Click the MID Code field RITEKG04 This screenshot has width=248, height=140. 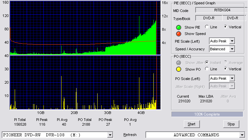(221, 10)
